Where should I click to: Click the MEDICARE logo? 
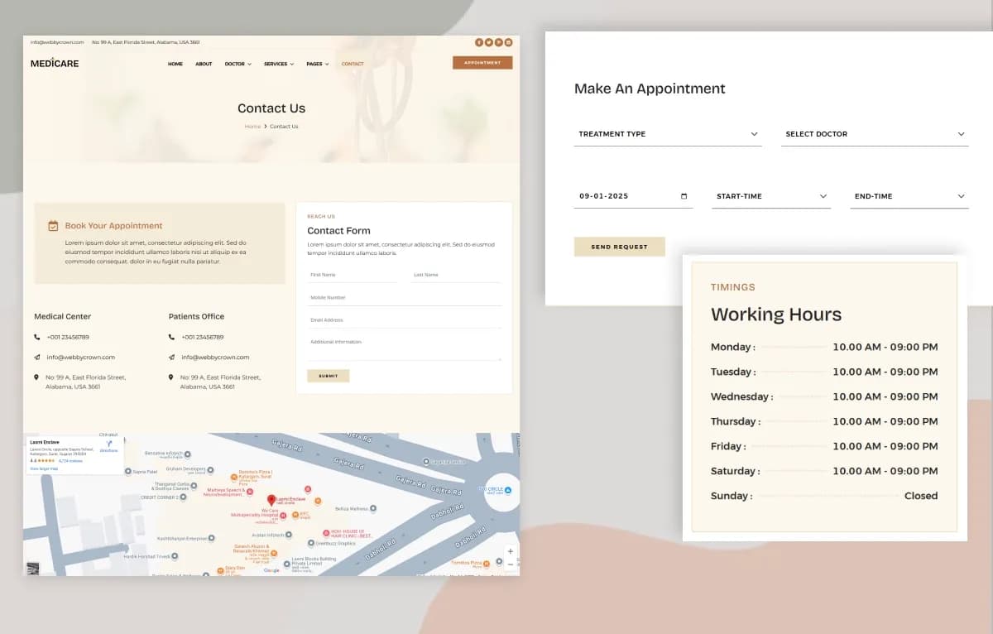click(x=55, y=63)
